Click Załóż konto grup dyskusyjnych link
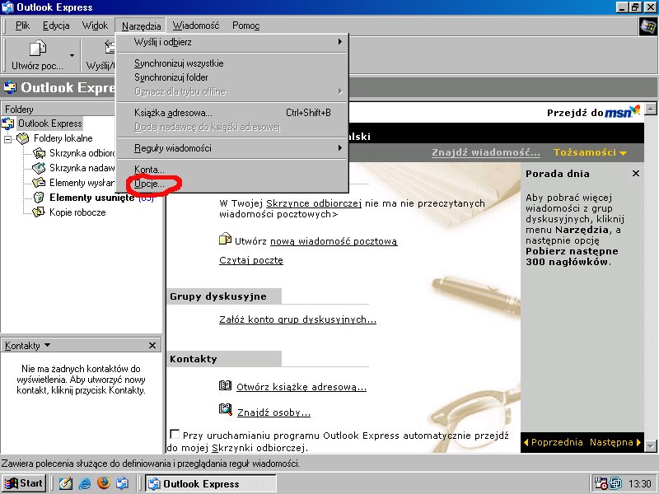The height and width of the screenshot is (494, 659). [297, 319]
